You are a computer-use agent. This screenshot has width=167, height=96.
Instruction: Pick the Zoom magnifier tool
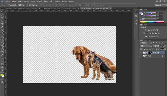click(2, 70)
